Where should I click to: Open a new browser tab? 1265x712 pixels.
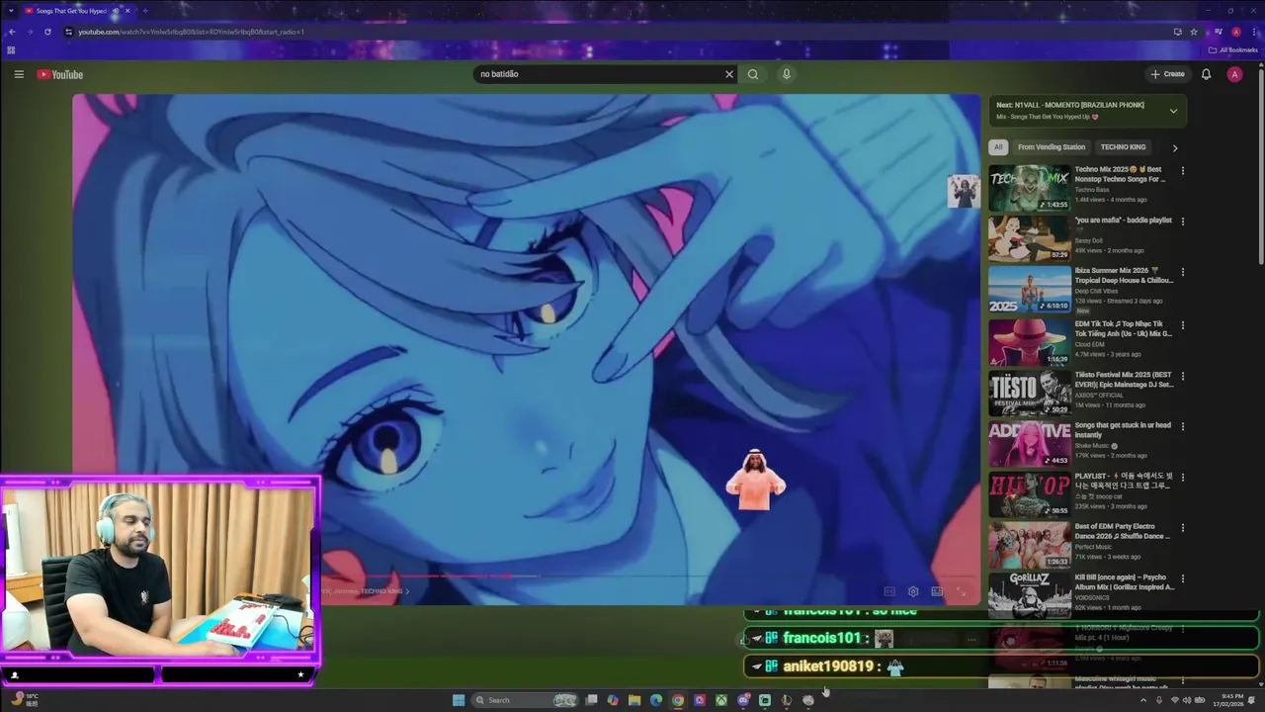pyautogui.click(x=145, y=11)
